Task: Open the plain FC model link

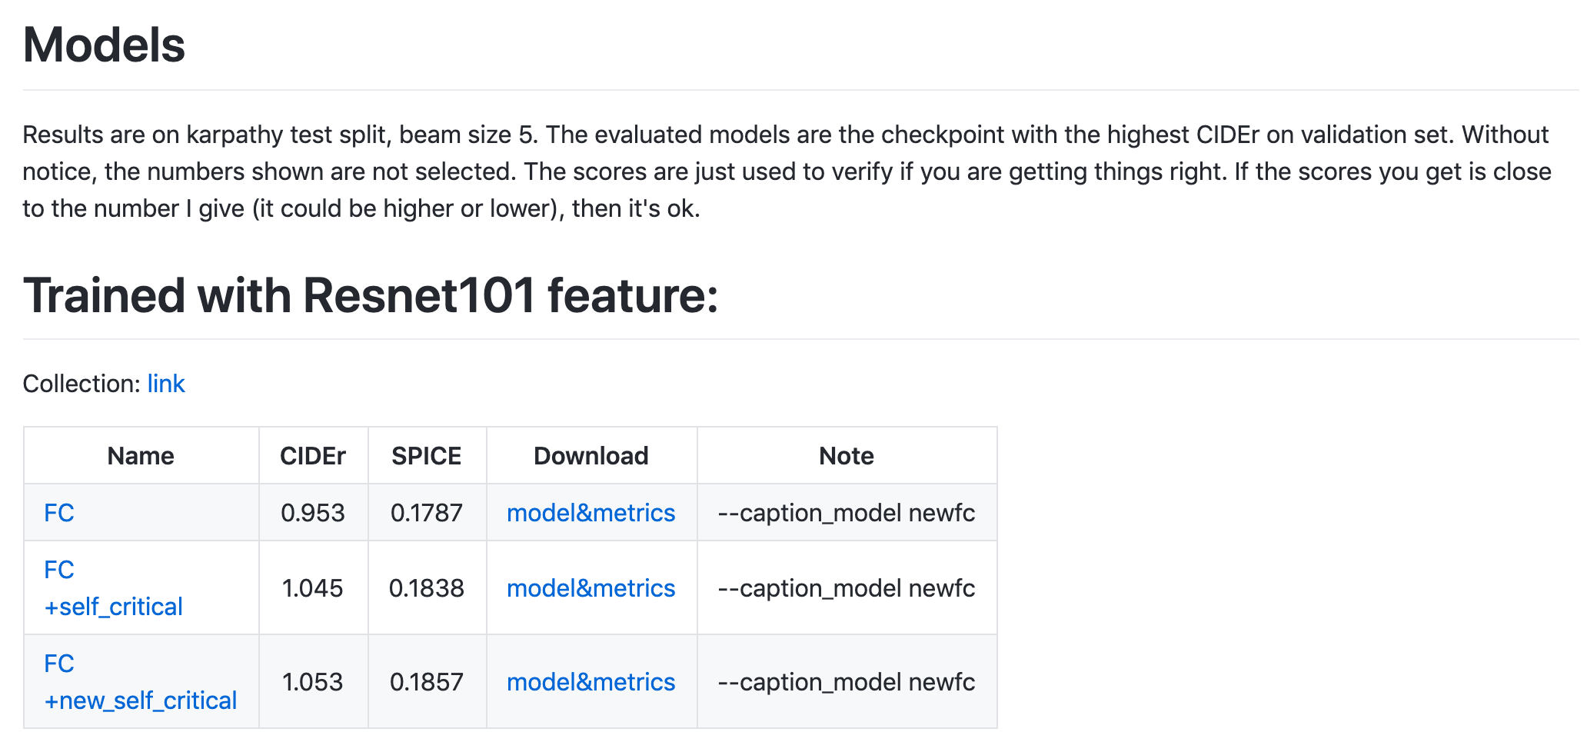Action: (59, 513)
